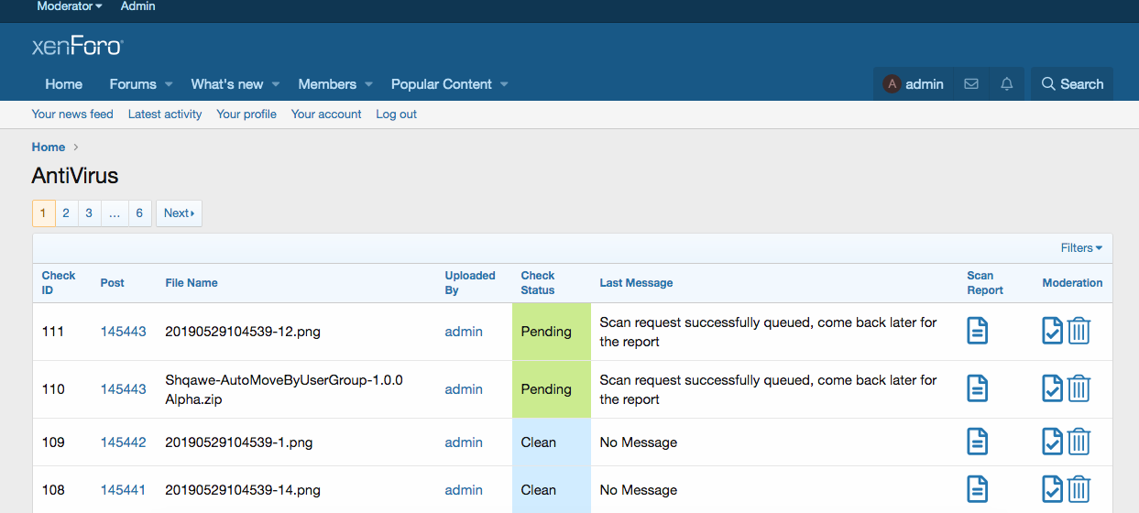Go to the Members tab
This screenshot has width=1139, height=513.
[327, 84]
